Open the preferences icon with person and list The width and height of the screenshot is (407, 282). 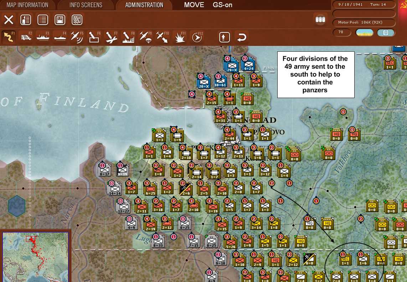click(26, 20)
